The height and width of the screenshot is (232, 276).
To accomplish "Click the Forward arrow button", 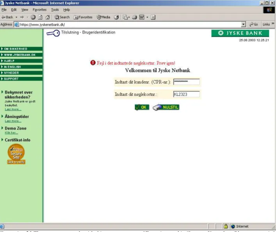I will tap(22, 17).
